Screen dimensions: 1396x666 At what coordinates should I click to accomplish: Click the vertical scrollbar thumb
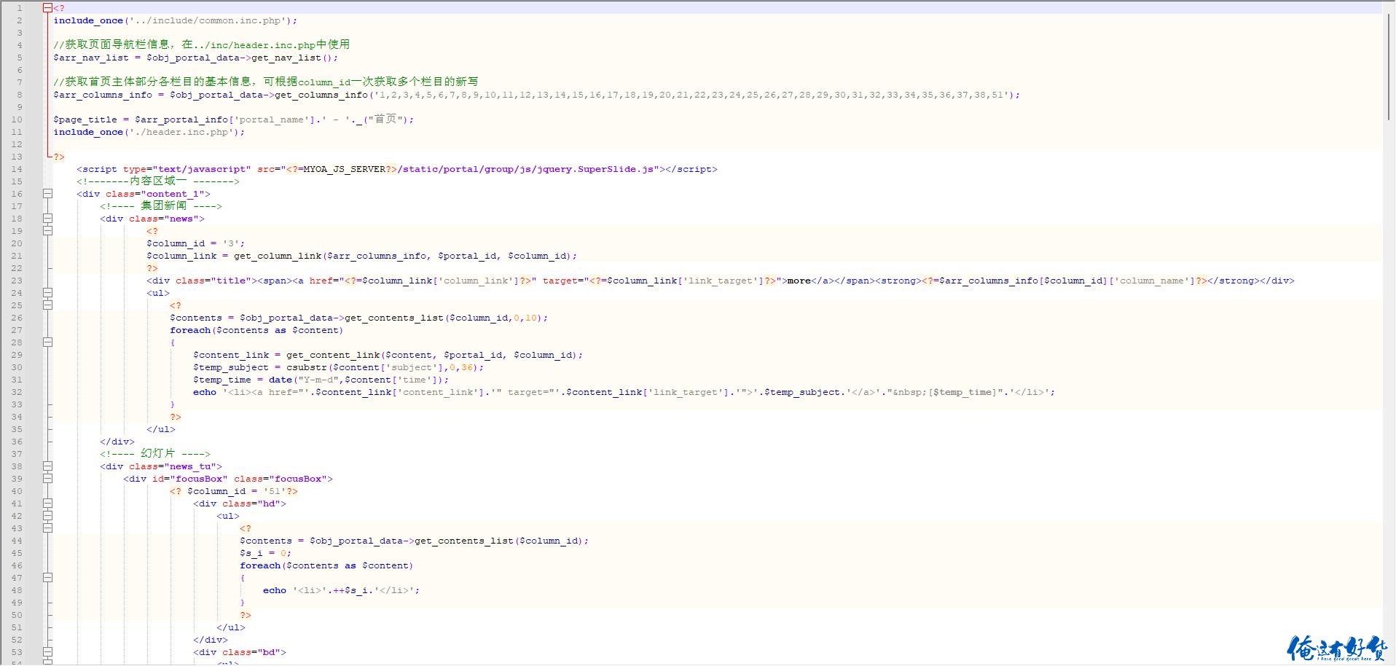click(1389, 66)
